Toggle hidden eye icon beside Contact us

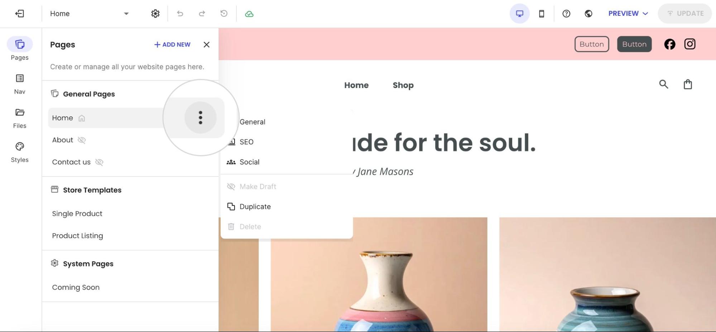point(99,162)
